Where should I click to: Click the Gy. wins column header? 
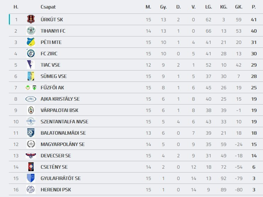point(163,7)
